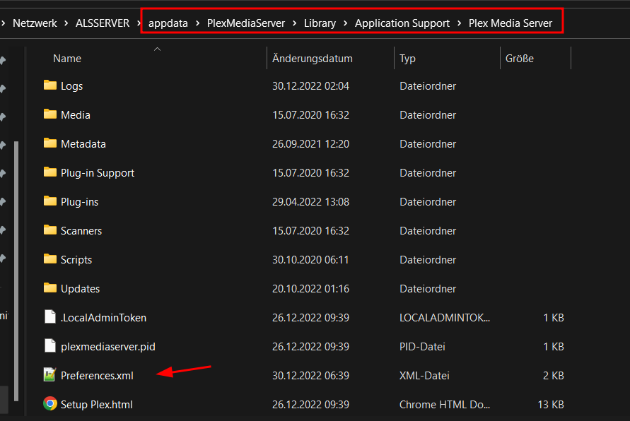Select the Plug-ins folder name
The height and width of the screenshot is (421, 630).
pyautogui.click(x=80, y=202)
